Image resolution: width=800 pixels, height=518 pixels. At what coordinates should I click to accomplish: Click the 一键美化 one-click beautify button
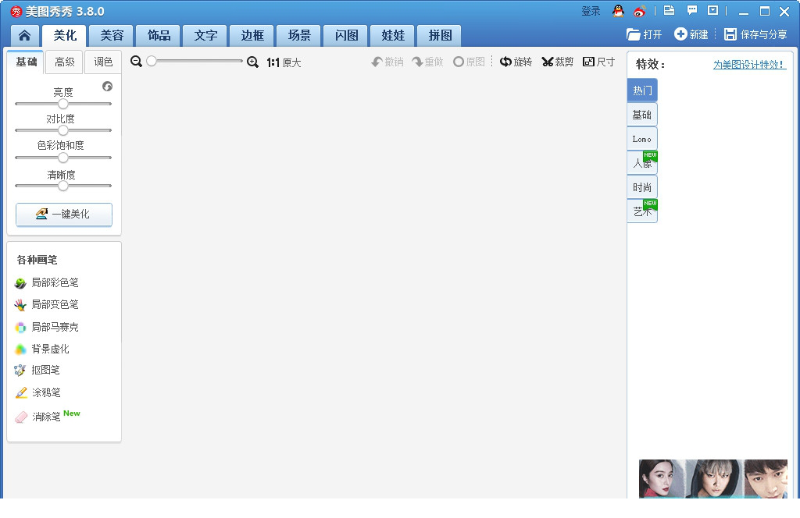click(x=64, y=215)
